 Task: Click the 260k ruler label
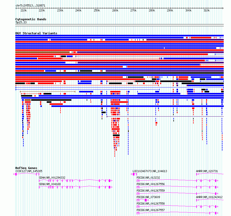[115, 10]
